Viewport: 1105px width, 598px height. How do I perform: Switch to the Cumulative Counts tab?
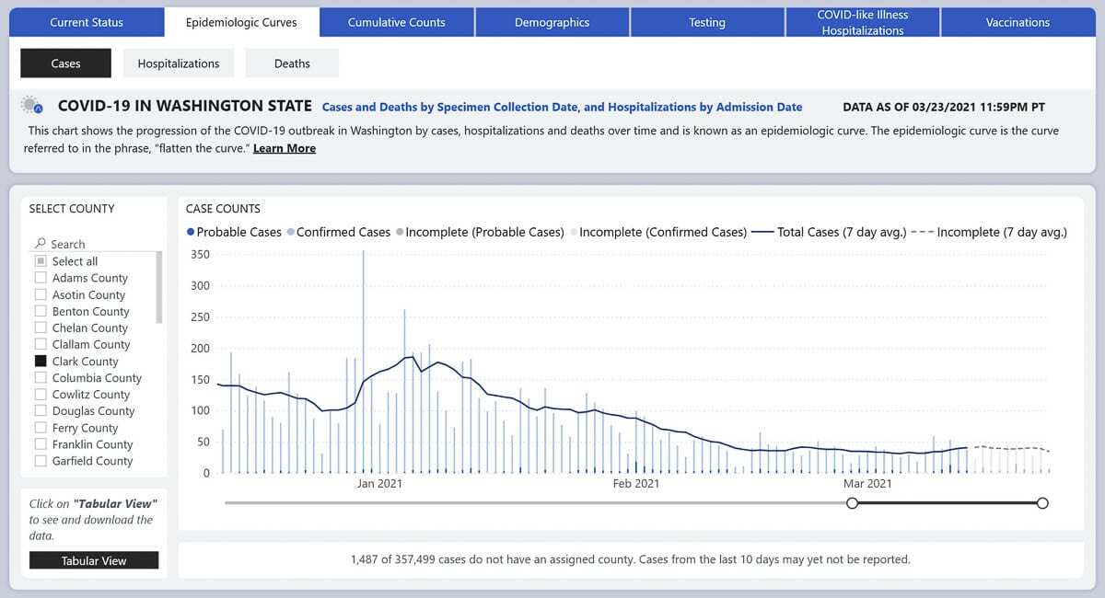click(397, 22)
